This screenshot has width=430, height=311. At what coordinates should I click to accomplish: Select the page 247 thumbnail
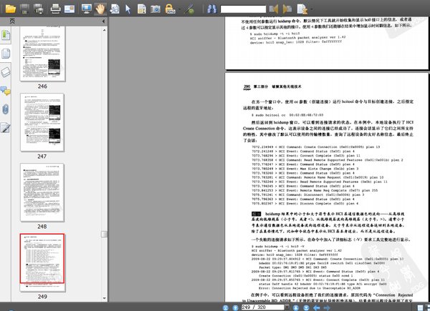click(42, 122)
